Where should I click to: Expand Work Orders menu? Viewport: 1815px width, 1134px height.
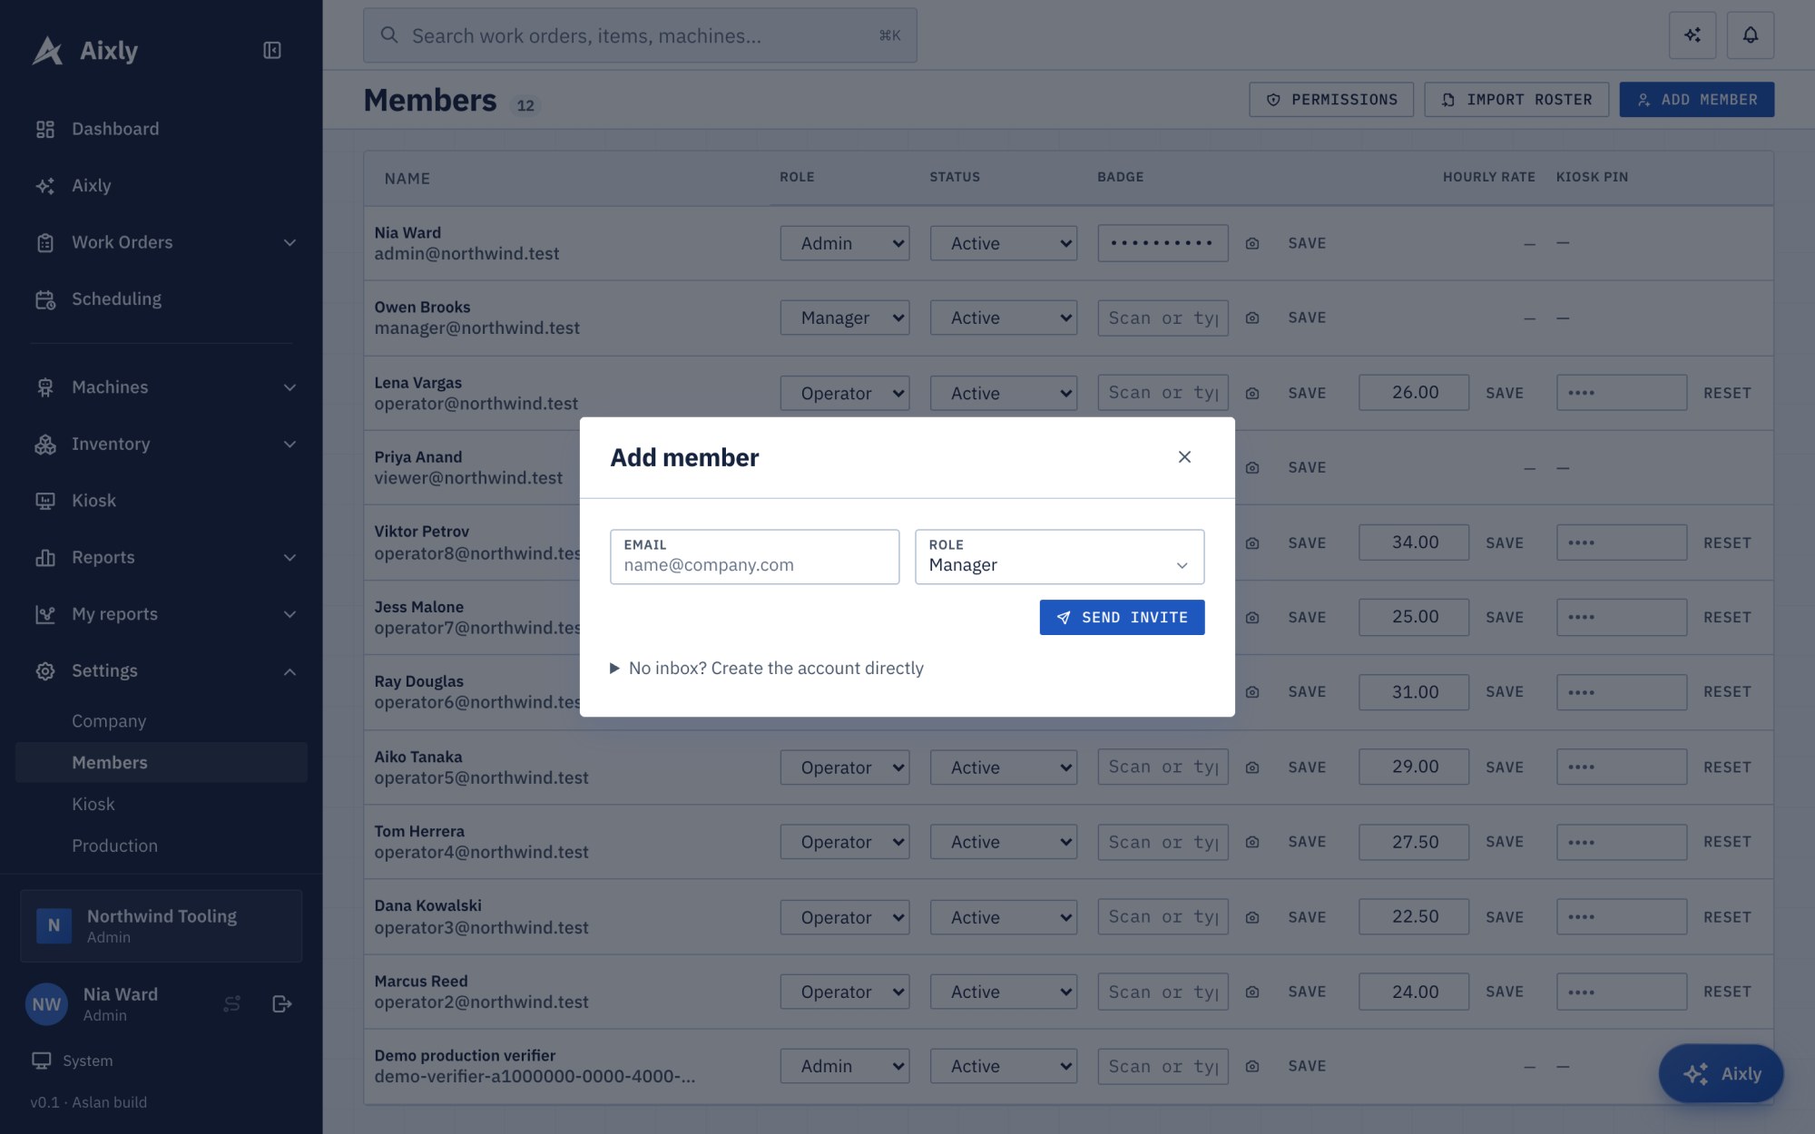pyautogui.click(x=162, y=242)
